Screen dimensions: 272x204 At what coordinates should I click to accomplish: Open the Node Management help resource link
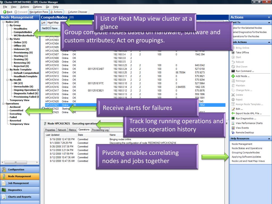pyautogui.click(x=242, y=144)
